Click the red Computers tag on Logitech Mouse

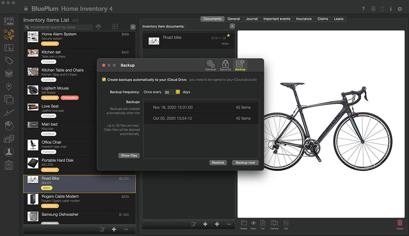pyautogui.click(x=70, y=98)
